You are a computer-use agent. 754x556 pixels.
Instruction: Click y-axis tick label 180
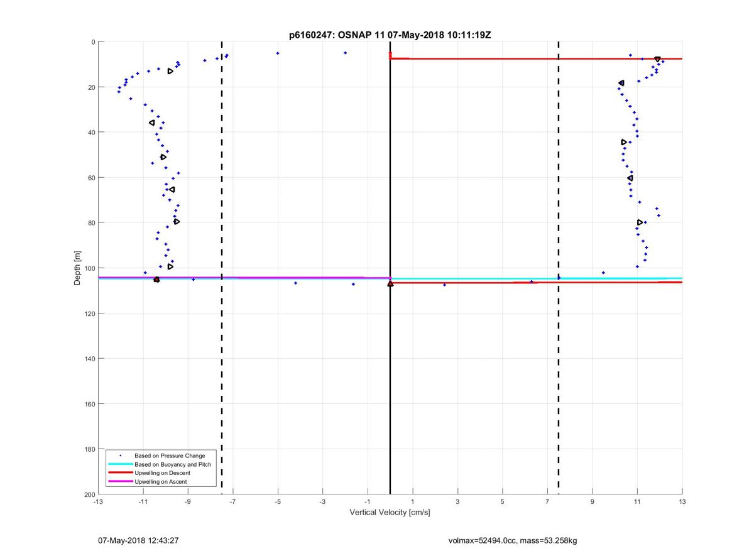click(x=89, y=449)
